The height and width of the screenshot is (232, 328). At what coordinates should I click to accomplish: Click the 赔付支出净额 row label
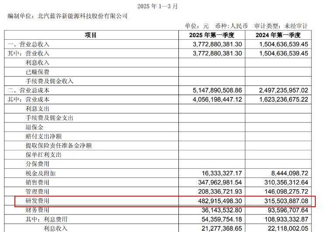pyautogui.click(x=43, y=136)
